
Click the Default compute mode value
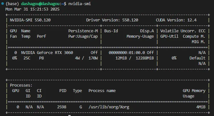tap(197, 58)
